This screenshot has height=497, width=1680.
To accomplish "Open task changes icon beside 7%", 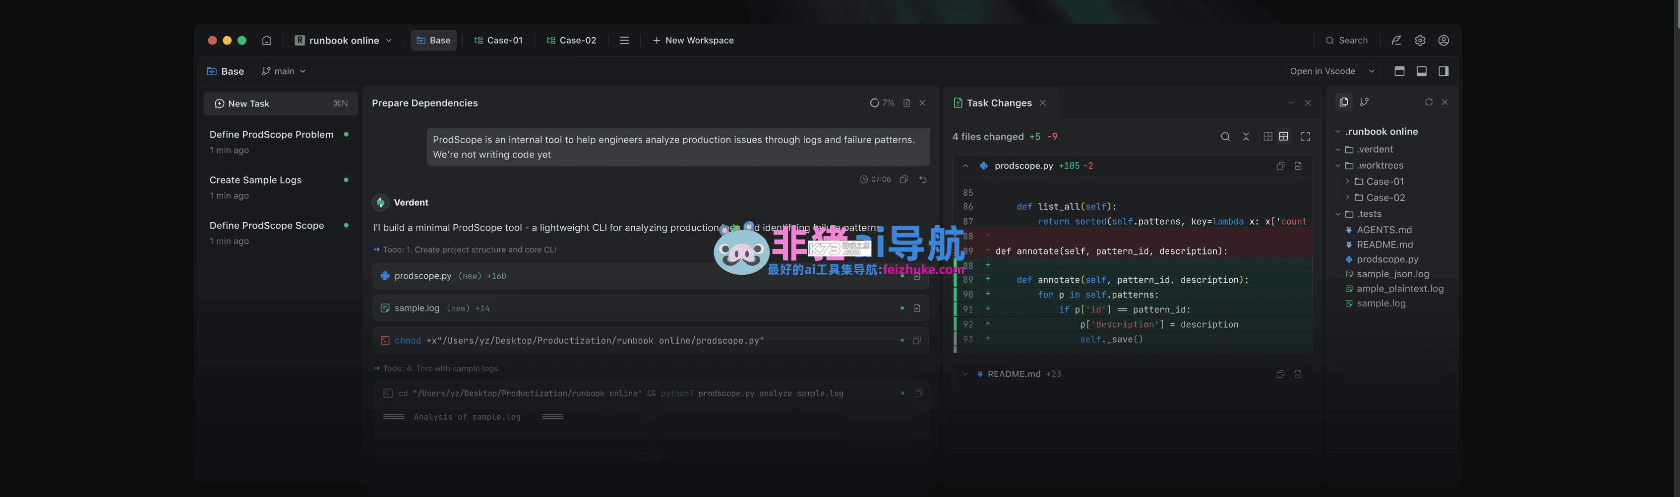I will (906, 103).
